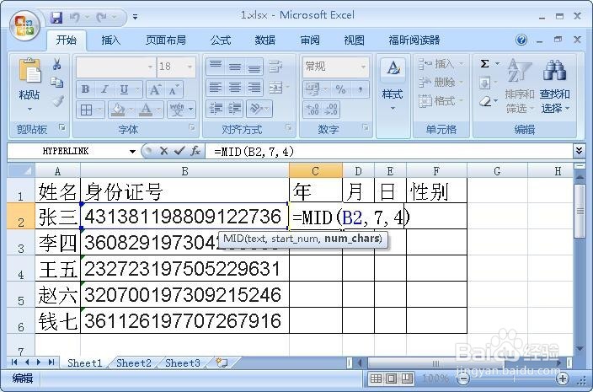Image resolution: width=593 pixels, height=392 pixels.
Task: Decrease the indent
Action: click(216, 109)
